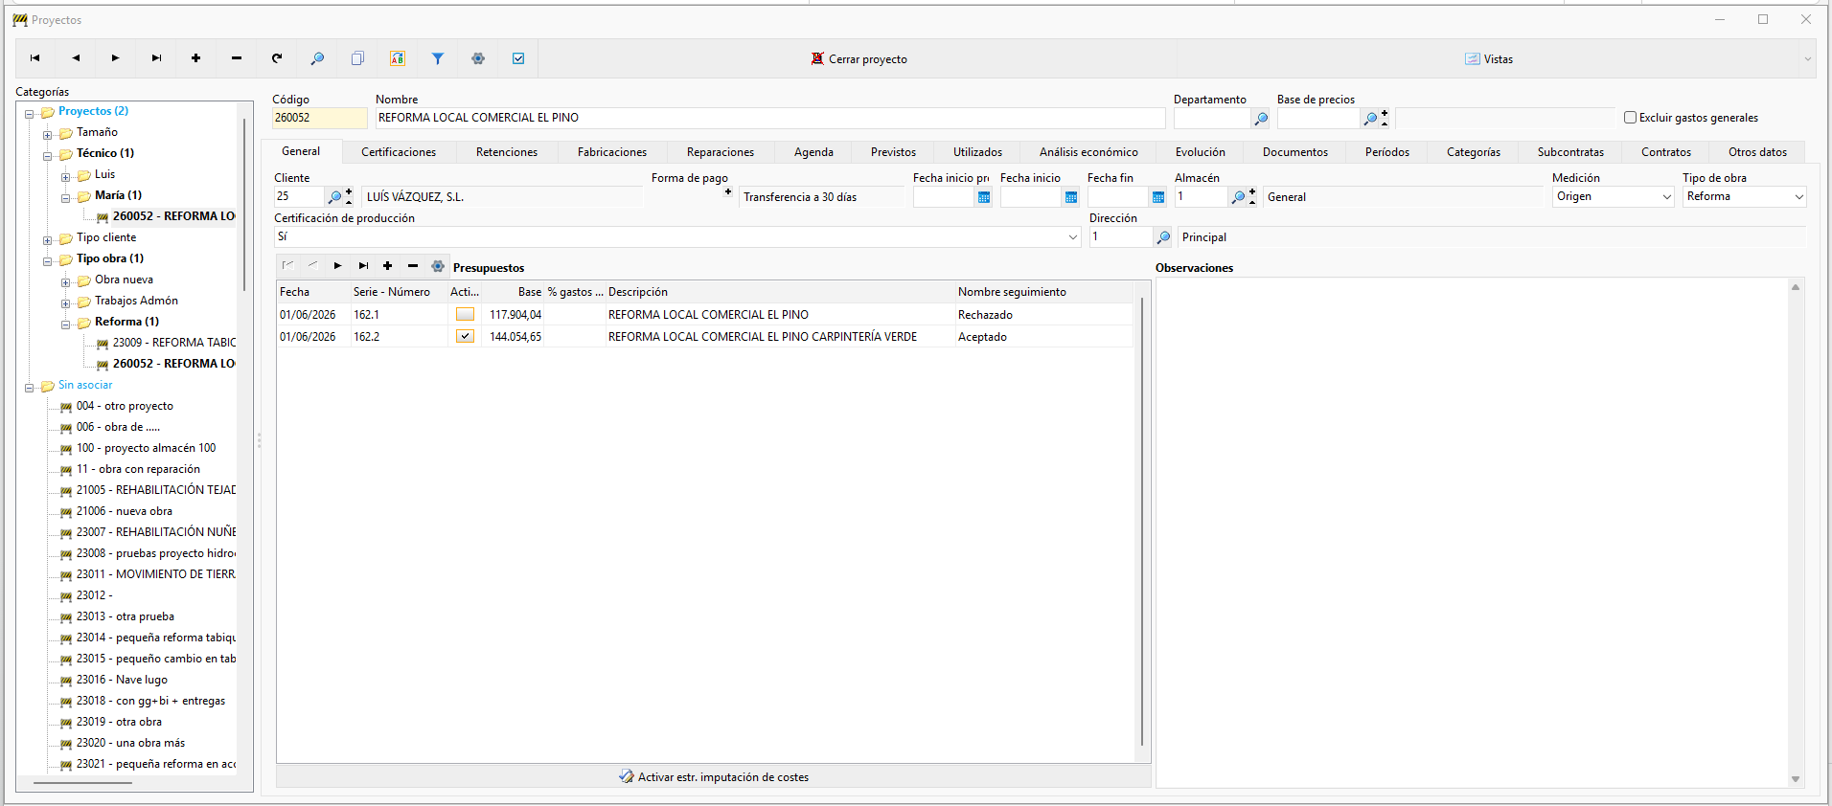1832x806 pixels.
Task: Toggle active checkbox for budget 162.2
Action: pyautogui.click(x=465, y=336)
